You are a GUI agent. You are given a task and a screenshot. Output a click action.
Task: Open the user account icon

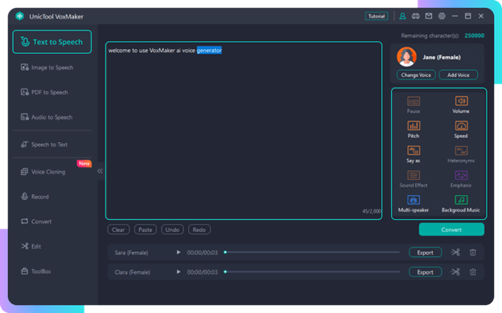tap(402, 16)
